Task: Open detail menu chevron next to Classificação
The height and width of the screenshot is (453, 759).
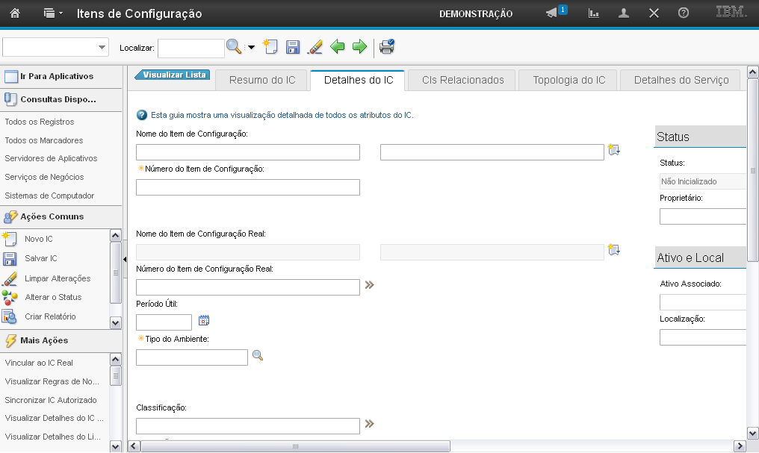Action: [369, 424]
